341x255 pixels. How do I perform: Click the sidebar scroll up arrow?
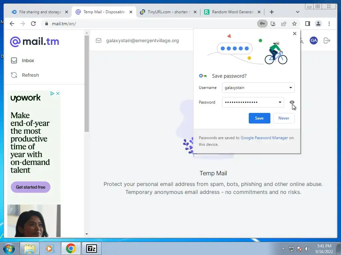coord(87,33)
